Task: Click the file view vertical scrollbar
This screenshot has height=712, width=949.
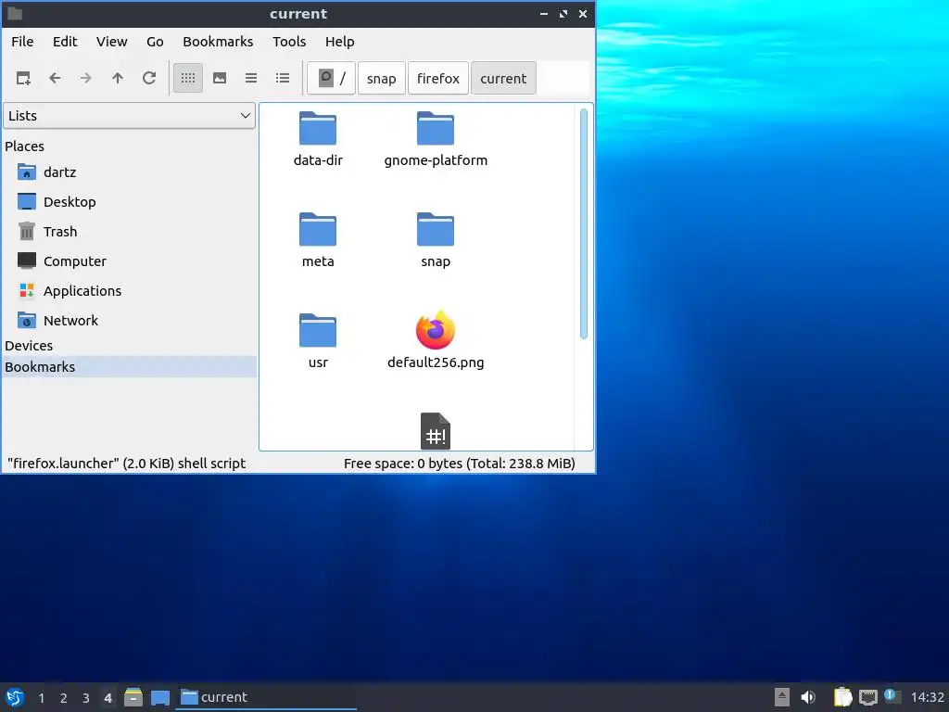Action: click(584, 224)
